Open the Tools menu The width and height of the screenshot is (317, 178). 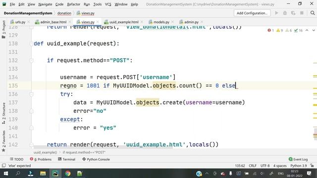coord(97,4)
